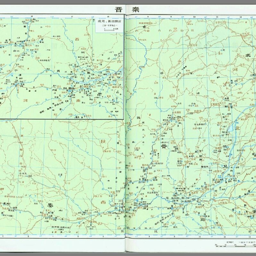256x256 pixels.
Task: Click the 晋 character in the page title
Action: coord(119,9)
